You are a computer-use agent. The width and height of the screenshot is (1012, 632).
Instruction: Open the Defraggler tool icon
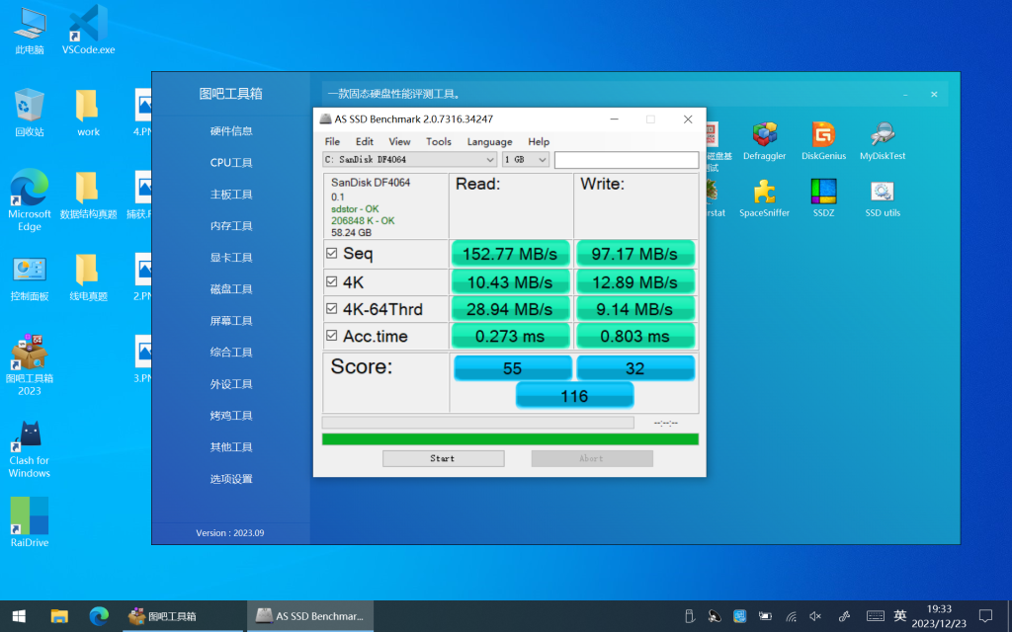point(764,140)
